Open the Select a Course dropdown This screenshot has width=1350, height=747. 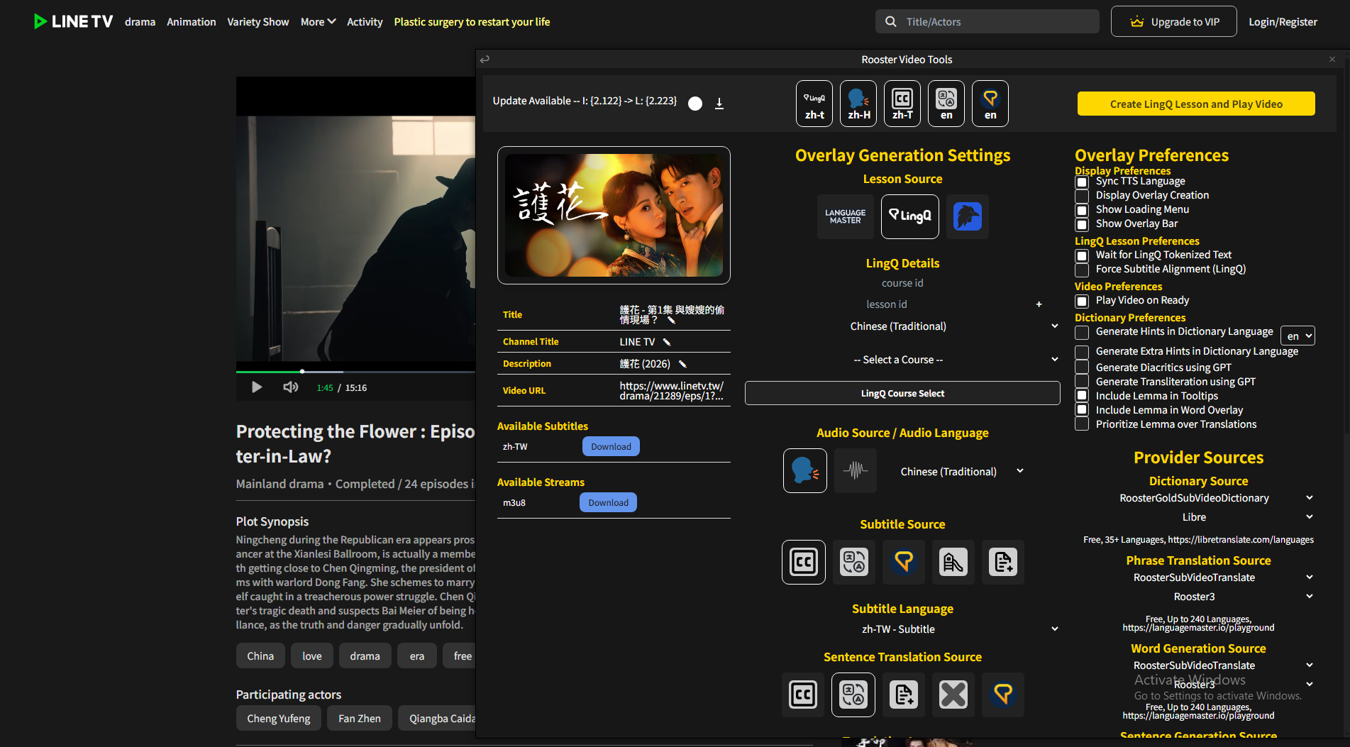[x=955, y=360]
